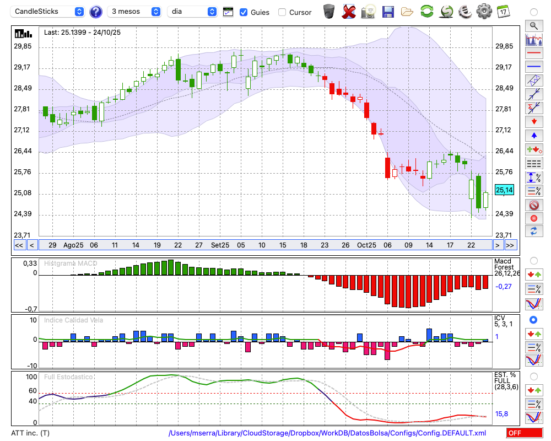
Task: Step back with the < button
Action: (x=31, y=245)
